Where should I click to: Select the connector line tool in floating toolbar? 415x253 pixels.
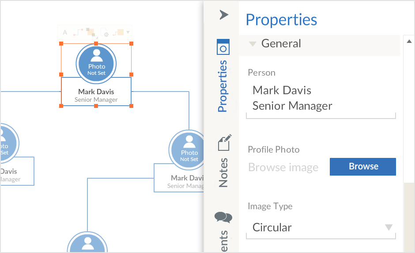[78, 32]
